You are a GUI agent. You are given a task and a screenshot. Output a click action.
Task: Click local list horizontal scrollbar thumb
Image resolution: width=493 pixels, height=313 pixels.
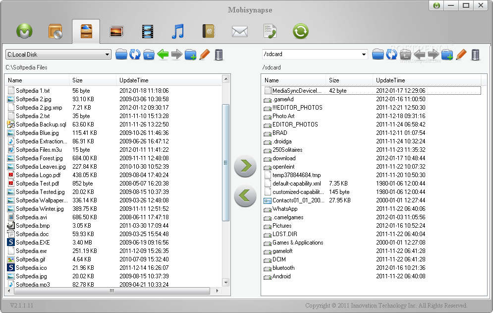pyautogui.click(x=112, y=291)
